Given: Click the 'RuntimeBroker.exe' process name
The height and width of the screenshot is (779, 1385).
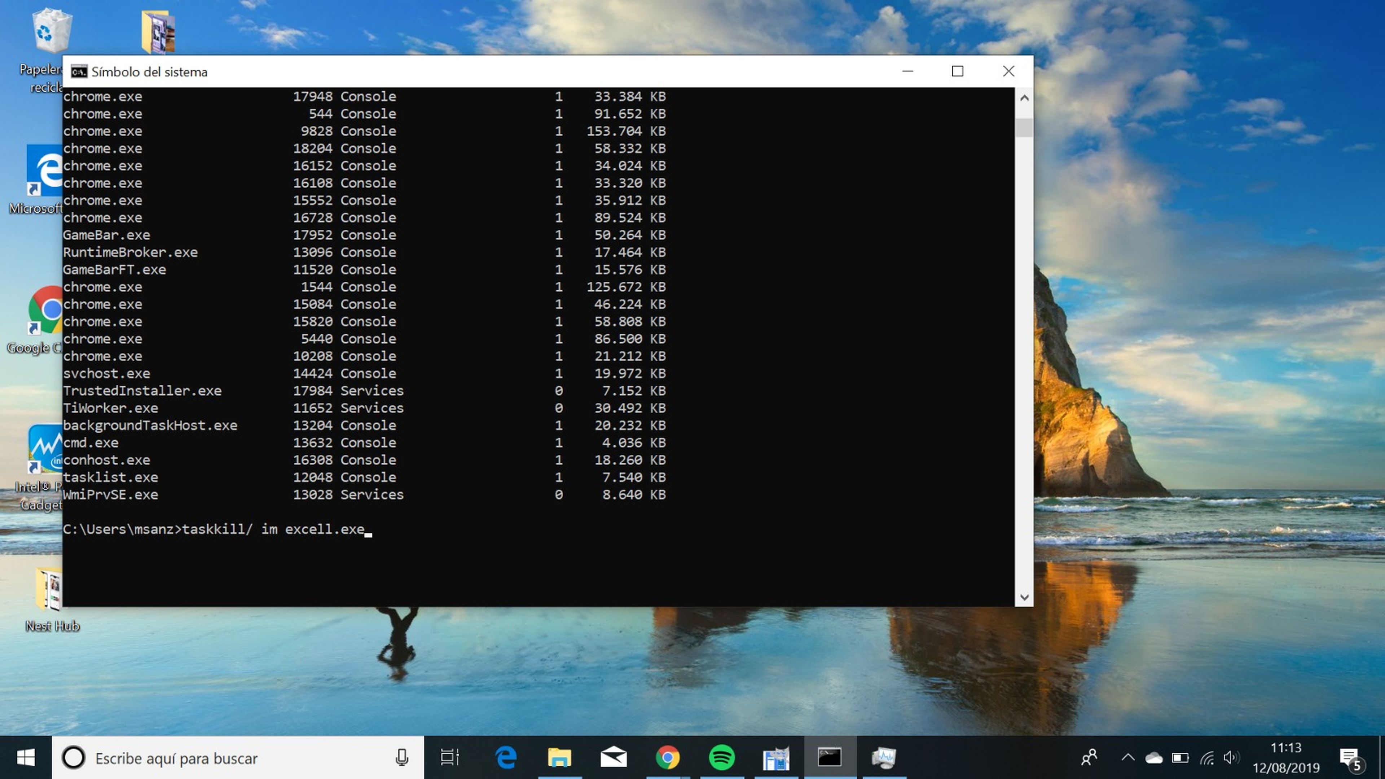Looking at the screenshot, I should click(130, 252).
